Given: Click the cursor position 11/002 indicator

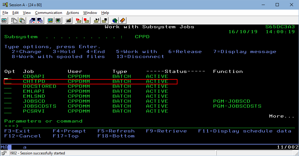Looking at the screenshot, I should point(287,147).
